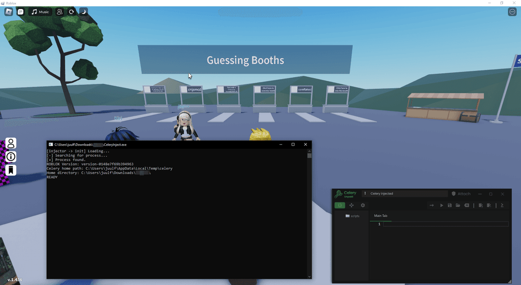Select Celery's code editor braces icon

(340, 205)
